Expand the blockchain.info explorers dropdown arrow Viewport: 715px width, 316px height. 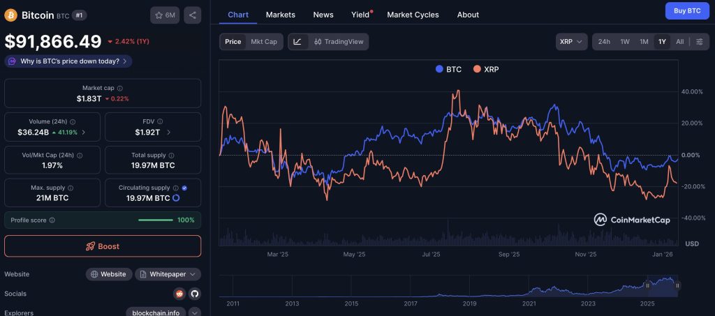click(x=194, y=313)
